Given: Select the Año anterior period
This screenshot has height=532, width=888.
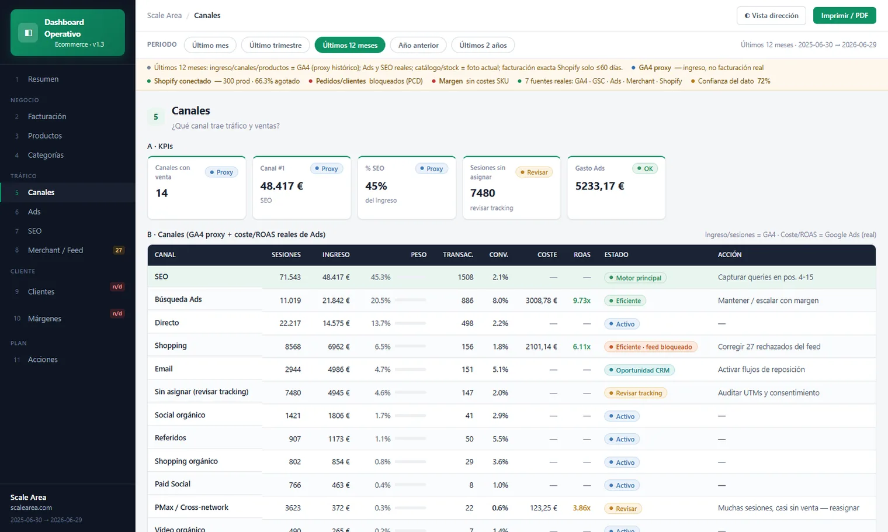Looking at the screenshot, I should 418,45.
